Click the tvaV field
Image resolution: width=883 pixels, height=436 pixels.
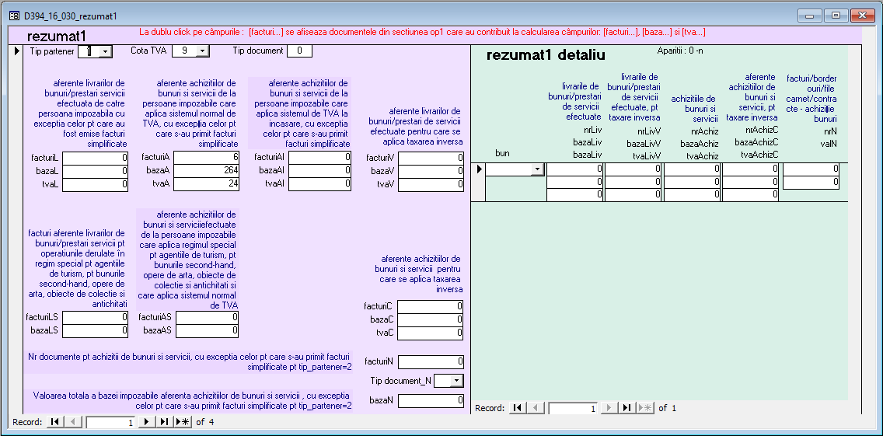pos(431,185)
